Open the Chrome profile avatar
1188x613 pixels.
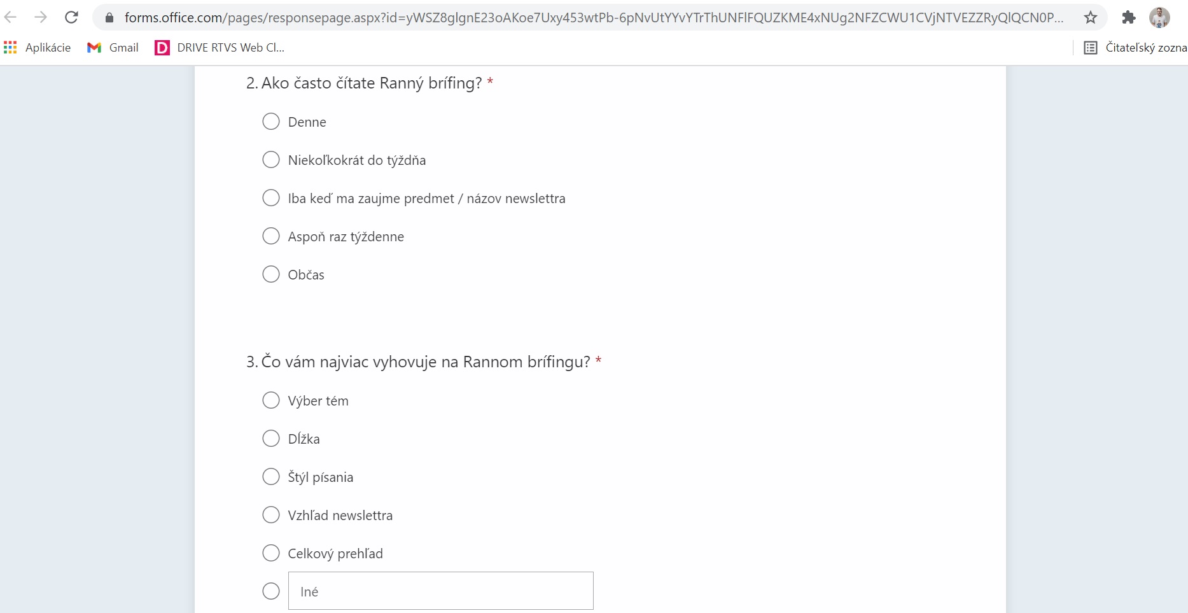coord(1159,17)
